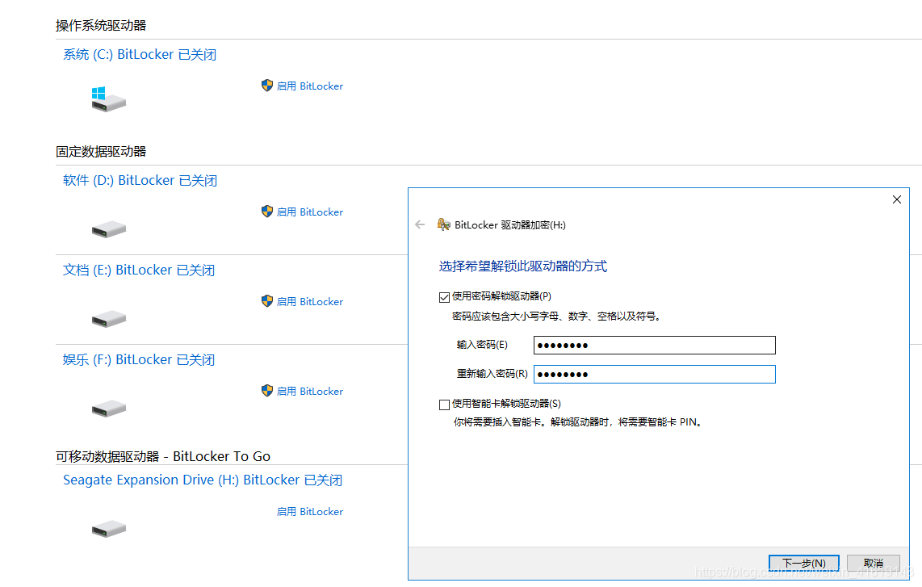The width and height of the screenshot is (922, 587).
Task: Click the password requirements hint text
Action: pyautogui.click(x=557, y=317)
